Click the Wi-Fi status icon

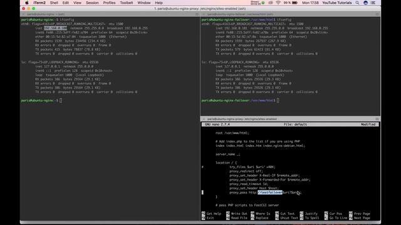click(278, 2)
